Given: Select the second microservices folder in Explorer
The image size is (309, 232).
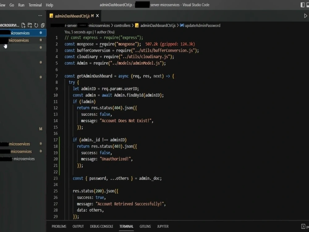Looking at the screenshot, I should (x=23, y=40).
